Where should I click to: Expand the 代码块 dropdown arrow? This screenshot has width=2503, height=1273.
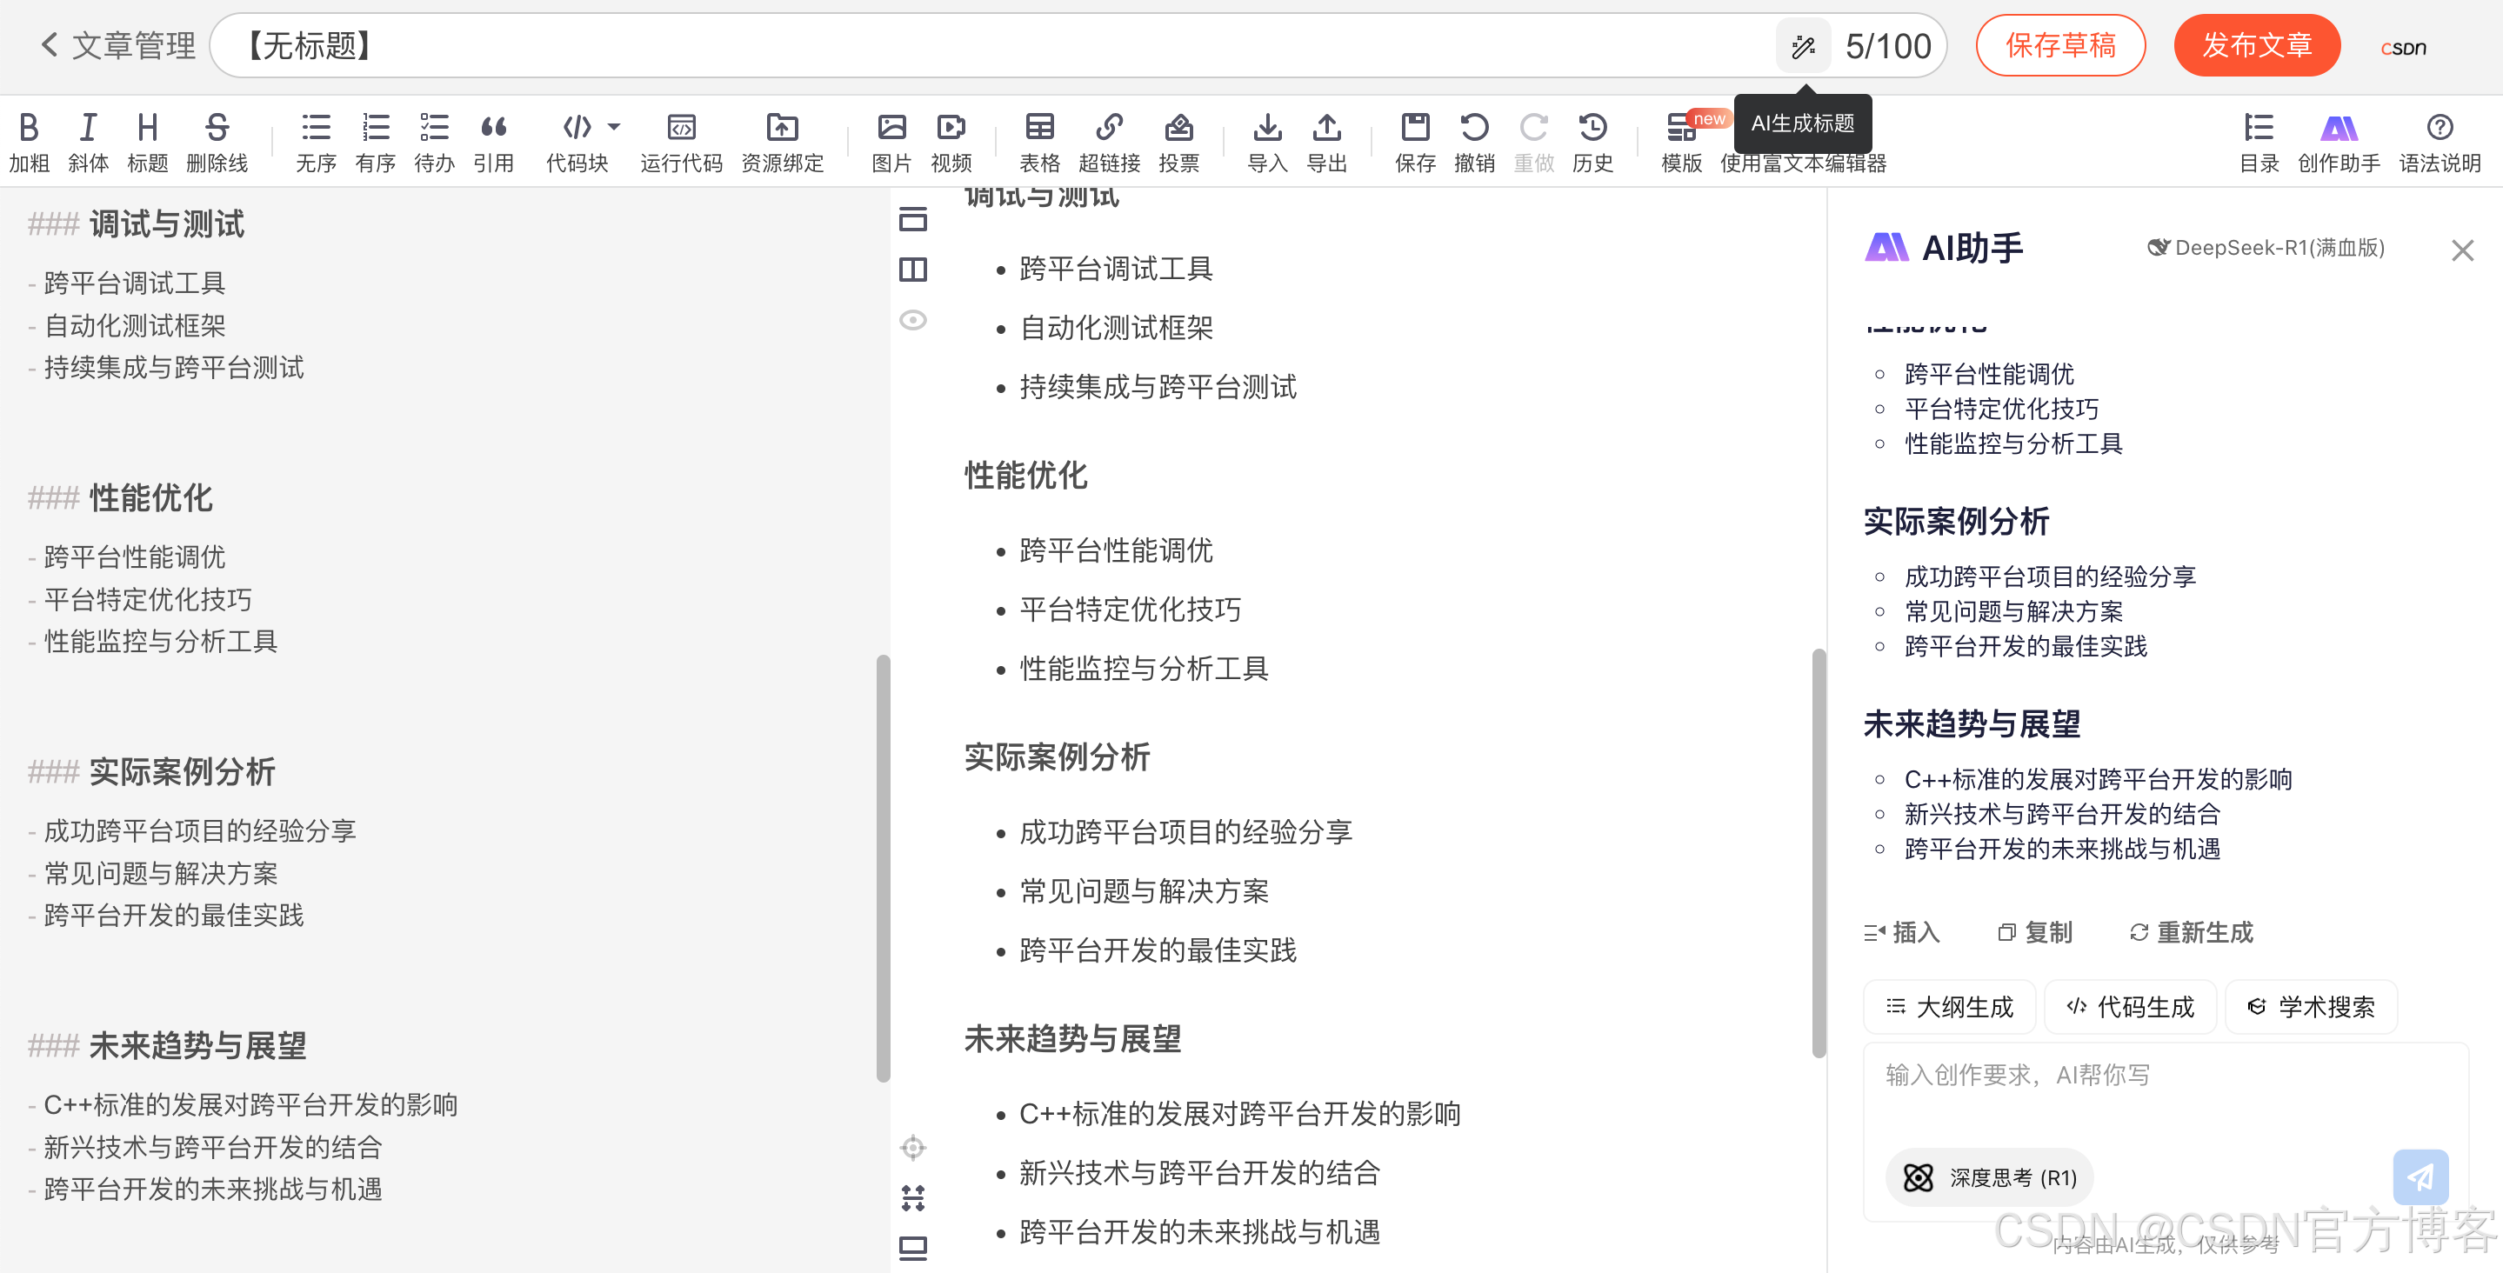pyautogui.click(x=614, y=126)
